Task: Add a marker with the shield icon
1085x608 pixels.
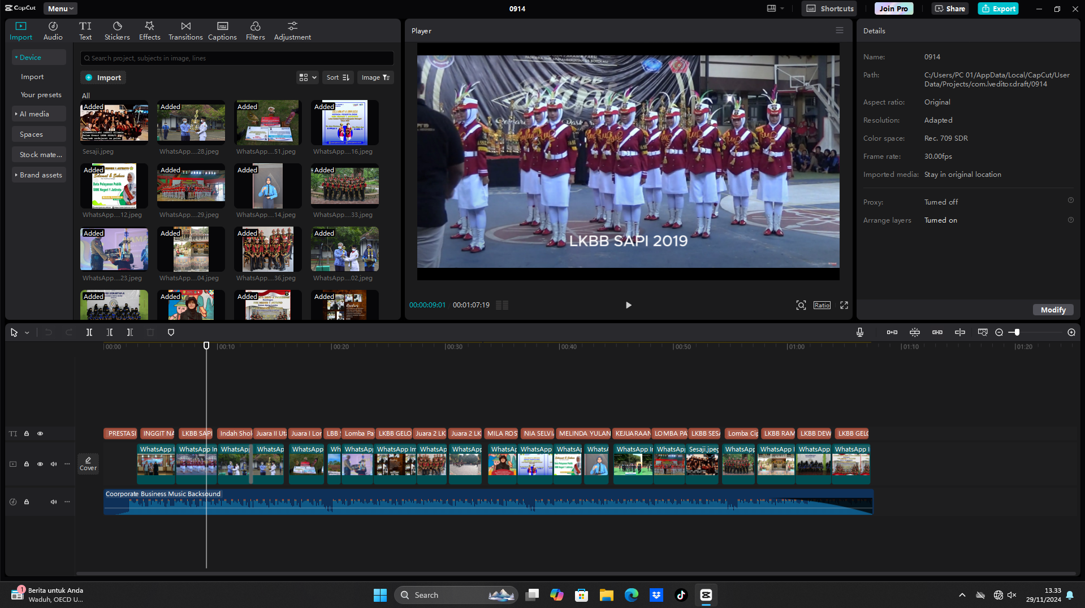Action: pyautogui.click(x=171, y=333)
